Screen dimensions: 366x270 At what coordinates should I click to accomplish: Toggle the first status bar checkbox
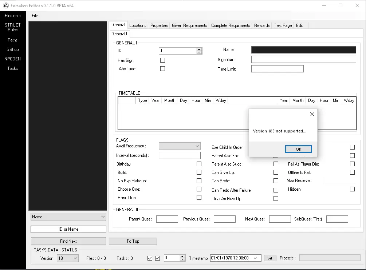(150, 258)
